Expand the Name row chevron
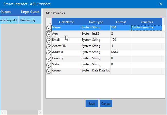Image resolution: width=167 pixels, height=115 pixels. [49, 28]
